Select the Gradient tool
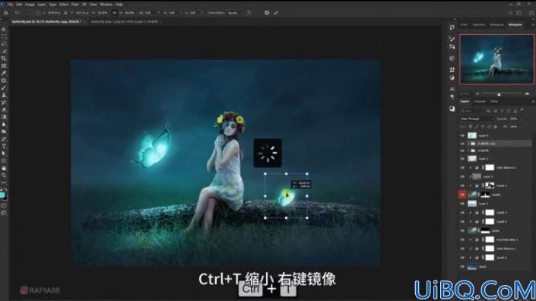The height and width of the screenshot is (301, 536). (x=4, y=117)
